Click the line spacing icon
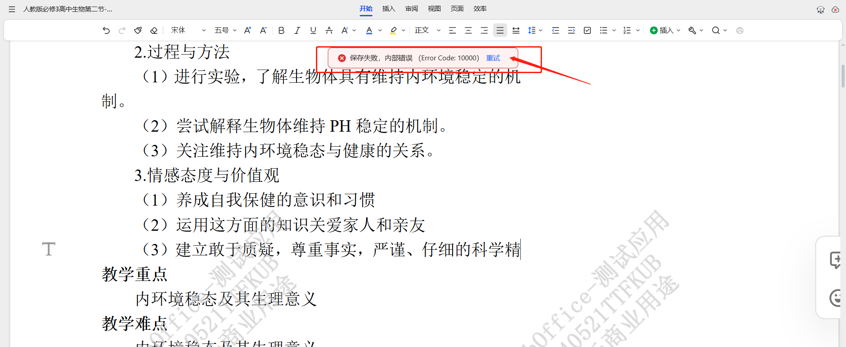 click(532, 30)
